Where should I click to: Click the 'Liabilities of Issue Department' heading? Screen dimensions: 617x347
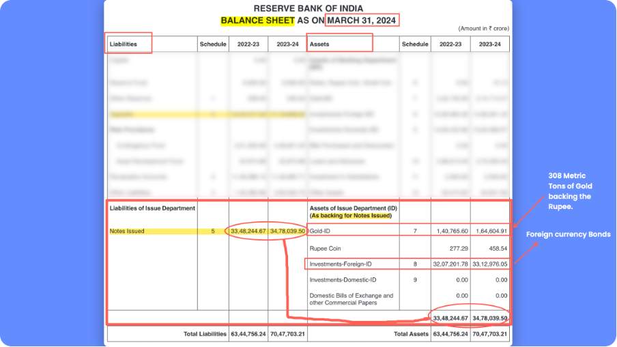pos(152,208)
